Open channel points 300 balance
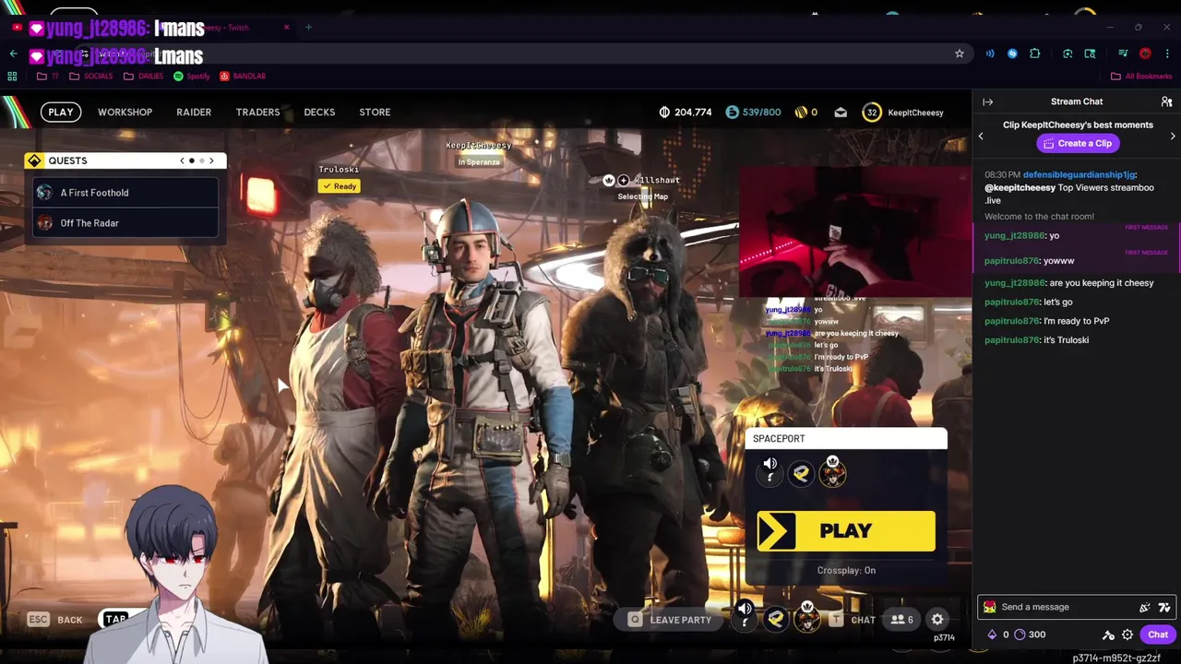Viewport: 1181px width, 664px height. 1030,634
